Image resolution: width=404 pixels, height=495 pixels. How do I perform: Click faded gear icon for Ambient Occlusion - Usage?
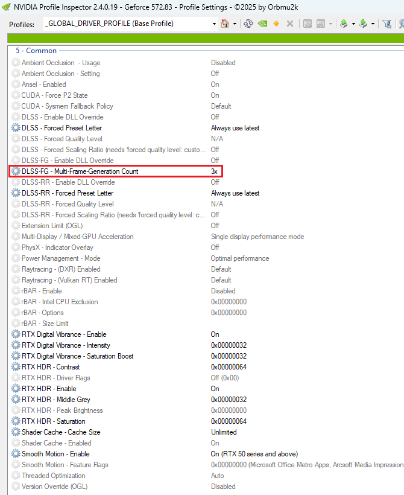tap(16, 63)
